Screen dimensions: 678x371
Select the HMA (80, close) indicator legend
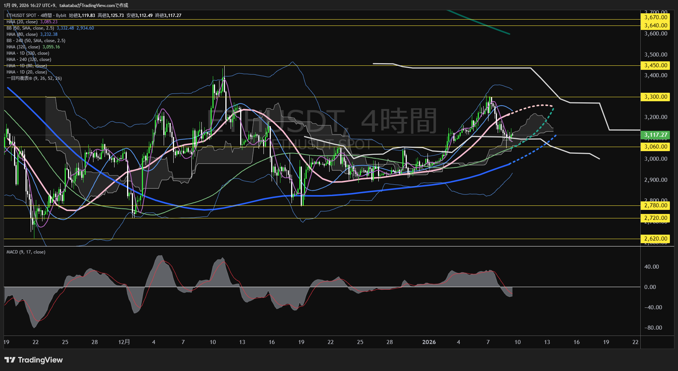coord(22,34)
